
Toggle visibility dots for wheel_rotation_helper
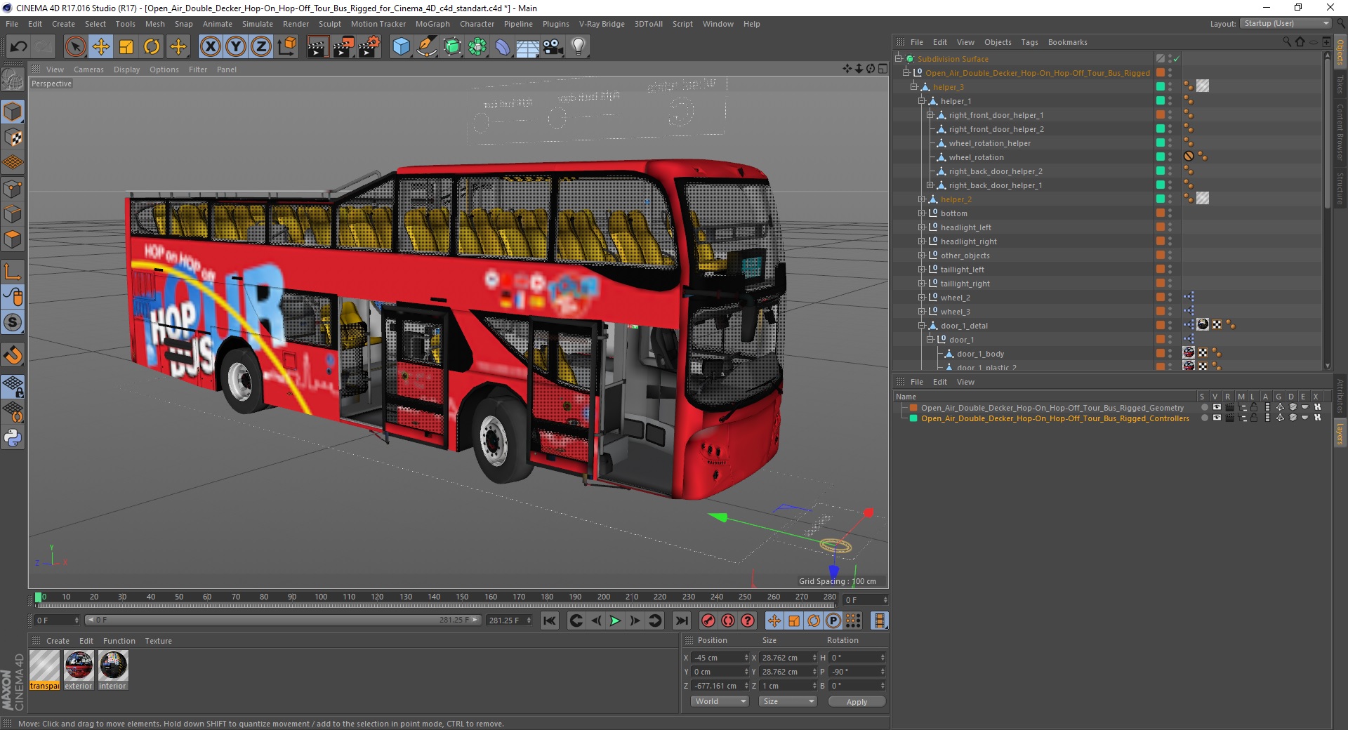coord(1170,143)
